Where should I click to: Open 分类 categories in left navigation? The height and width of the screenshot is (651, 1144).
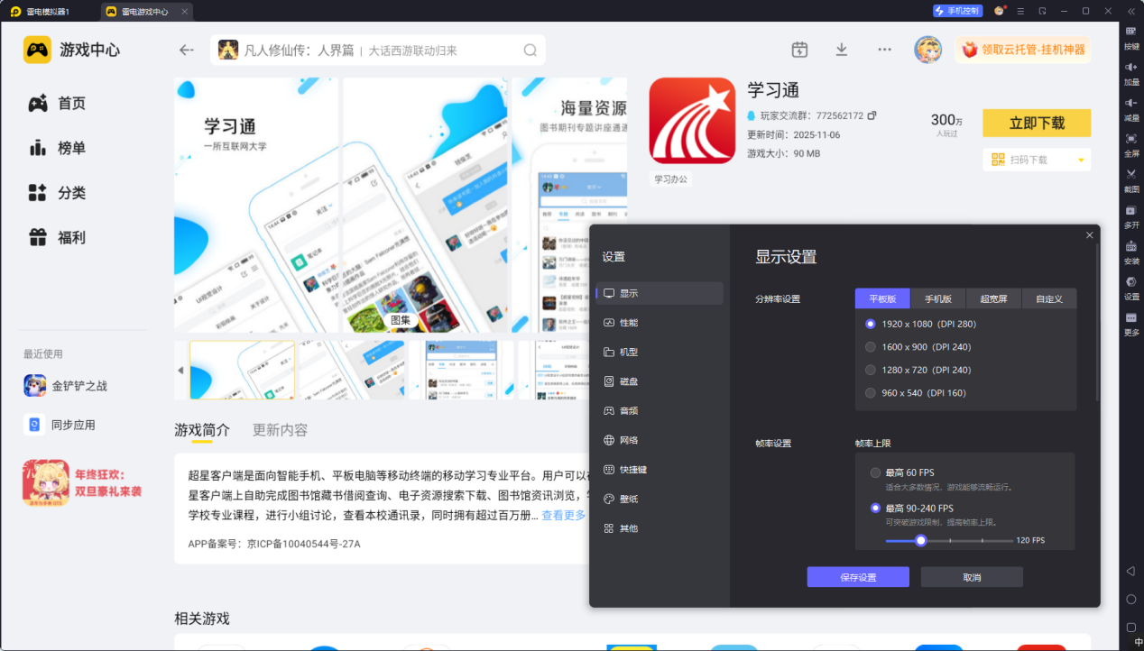tap(57, 193)
